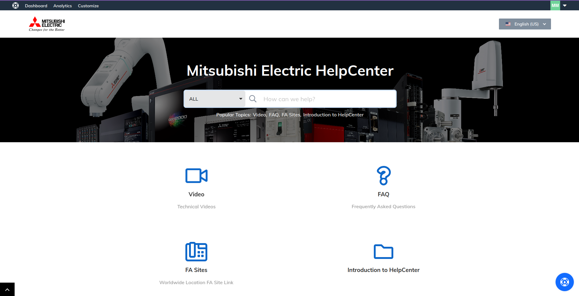This screenshot has width=579, height=296.
Task: Click the MM user avatar
Action: click(555, 5)
